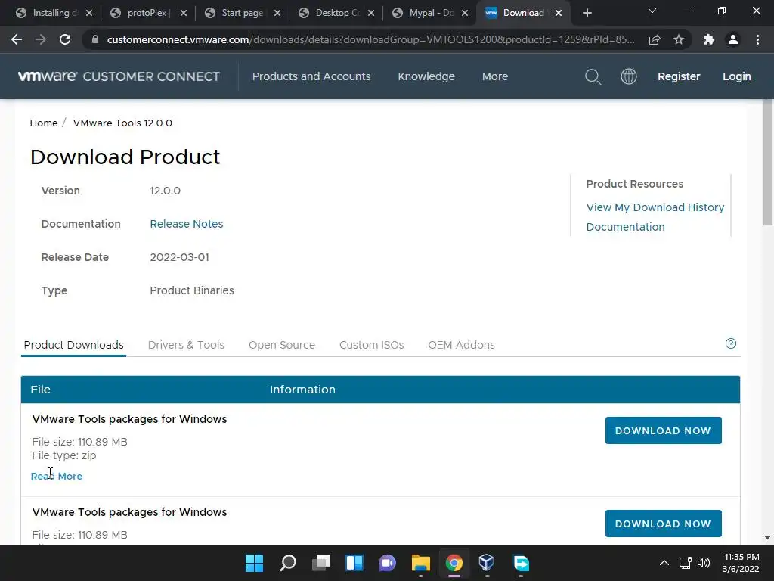Click the VMware Customer Connect logo
Viewport: 774px width, 581px height.
pyautogui.click(x=119, y=76)
